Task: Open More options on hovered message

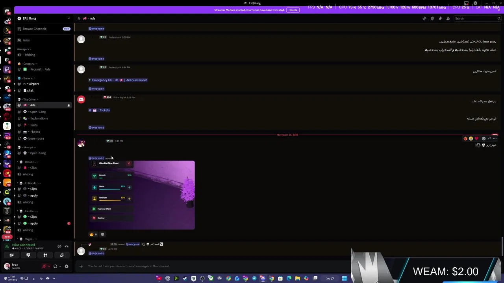Action: tap(495, 138)
